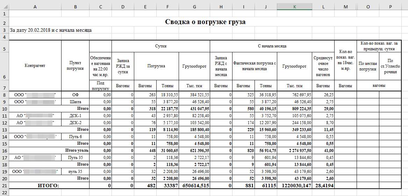Select the 'ОФ' loading point cell
This screenshot has height=196, width=408.
pyautogui.click(x=75, y=95)
